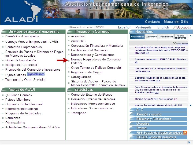Open Países Miembros under Acerca de ALADI
Screen dimensions: 193x145
18,100
